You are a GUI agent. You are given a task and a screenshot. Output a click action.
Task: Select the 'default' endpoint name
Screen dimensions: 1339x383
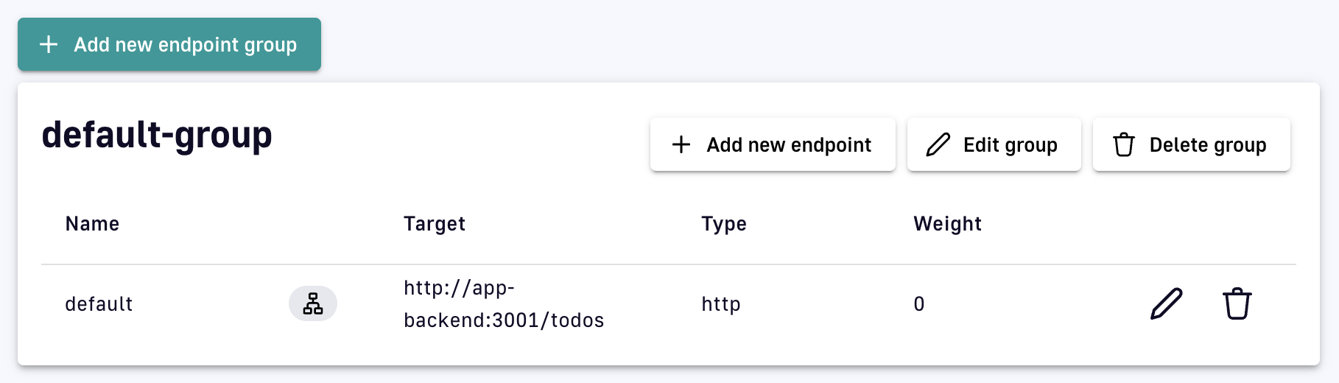coord(99,304)
